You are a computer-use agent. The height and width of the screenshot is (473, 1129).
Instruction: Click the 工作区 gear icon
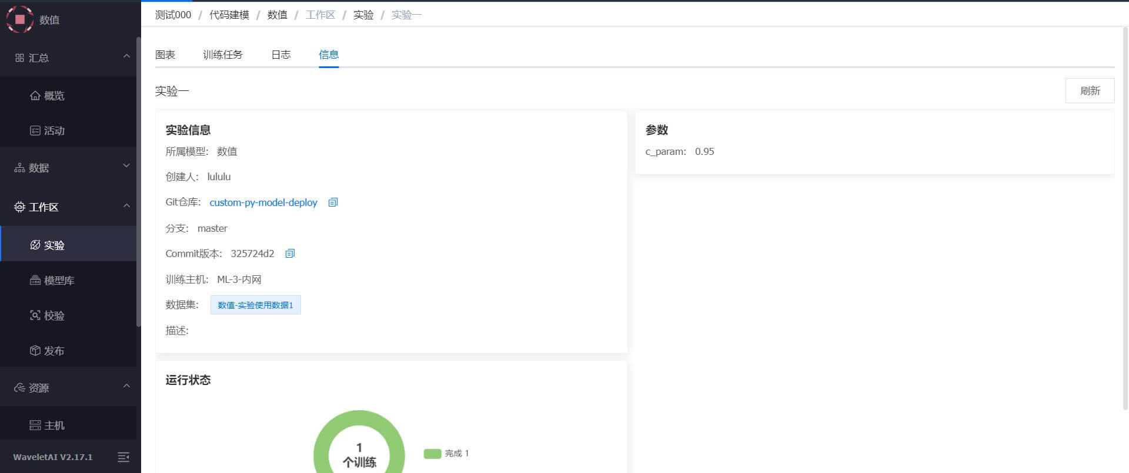(19, 207)
